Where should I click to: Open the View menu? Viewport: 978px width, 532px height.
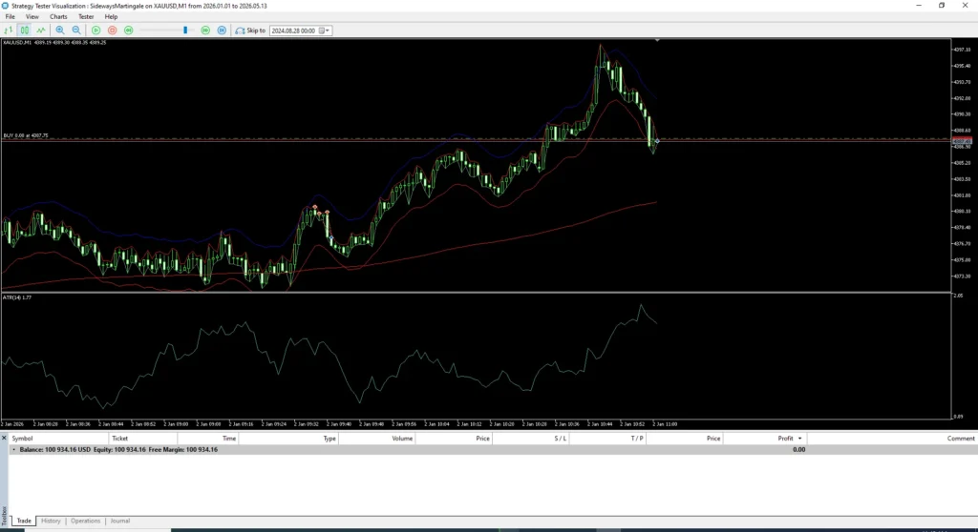(x=32, y=17)
